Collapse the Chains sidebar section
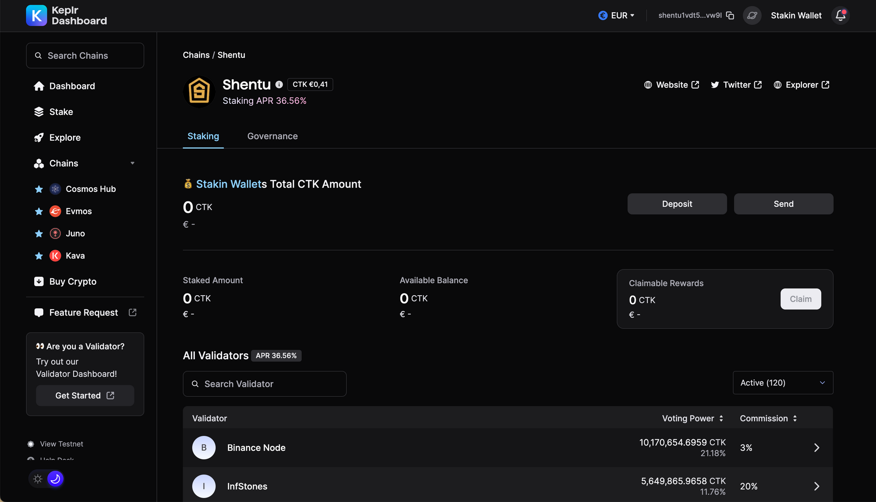The image size is (876, 502). click(132, 163)
